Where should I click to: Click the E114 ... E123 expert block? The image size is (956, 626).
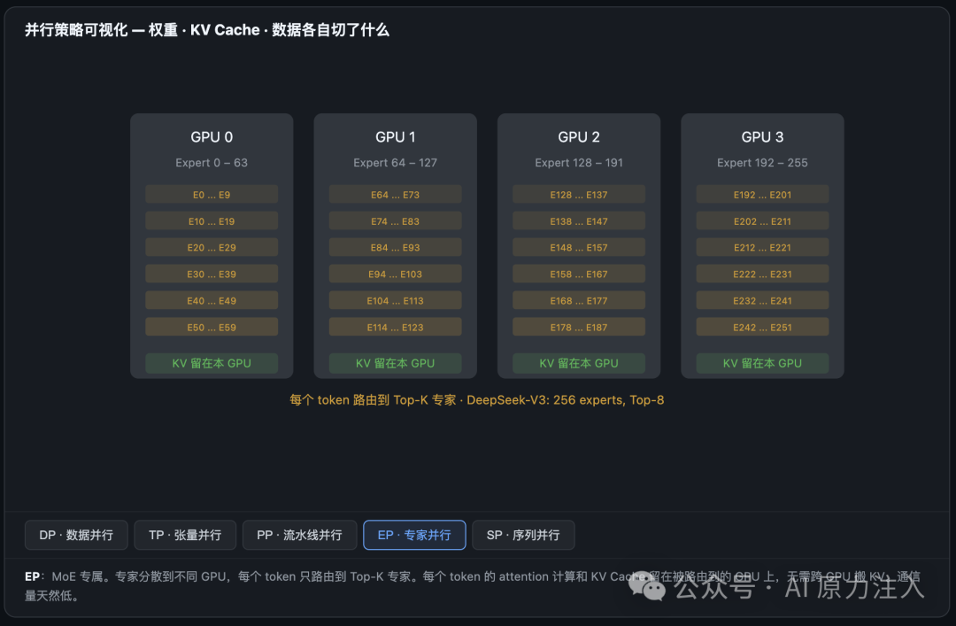click(x=395, y=327)
